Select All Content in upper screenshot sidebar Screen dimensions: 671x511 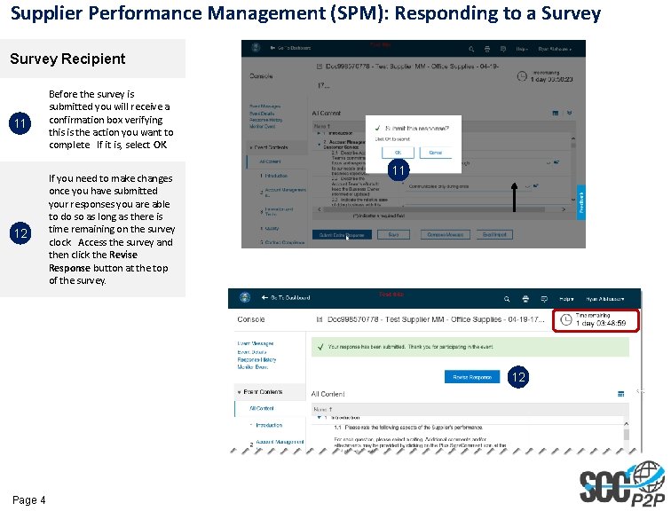(x=270, y=161)
